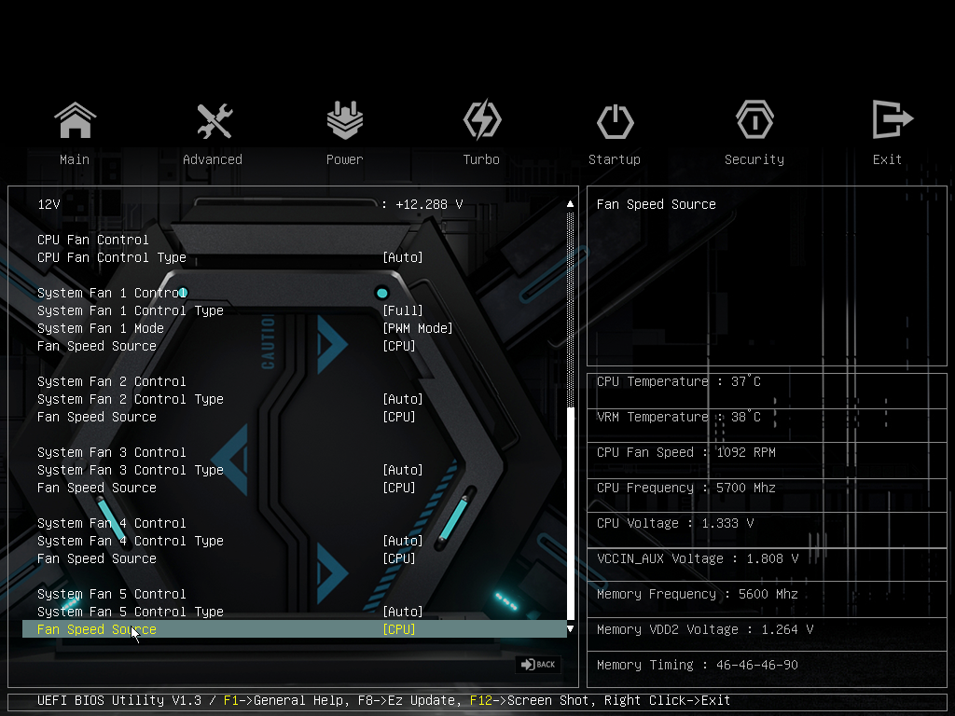Click F8->Ez Update in the status bar
Screen dimensions: 955x716
(x=407, y=700)
